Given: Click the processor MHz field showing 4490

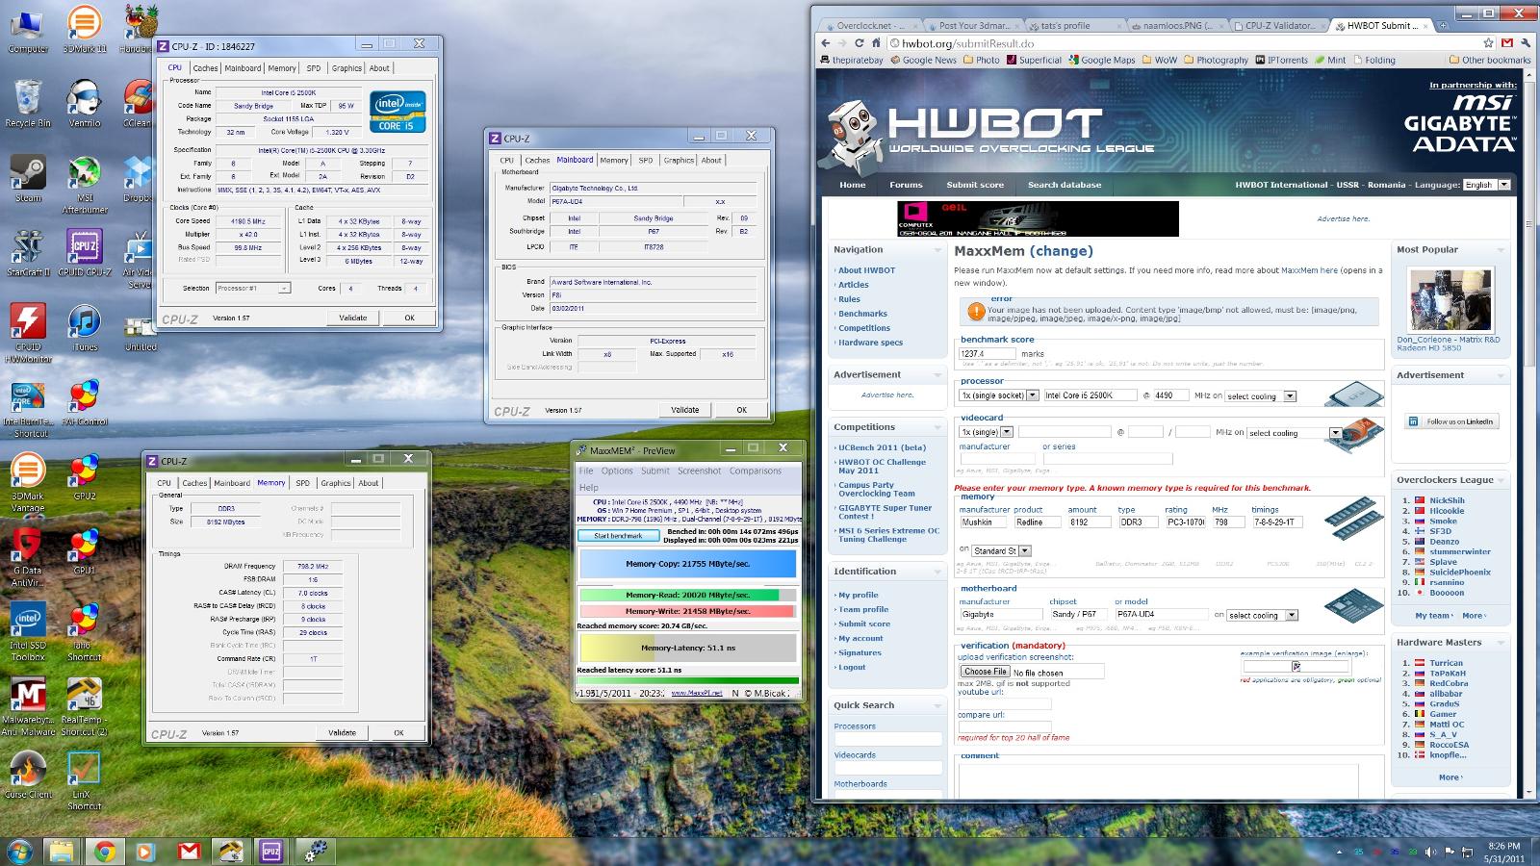Looking at the screenshot, I should coord(1170,395).
